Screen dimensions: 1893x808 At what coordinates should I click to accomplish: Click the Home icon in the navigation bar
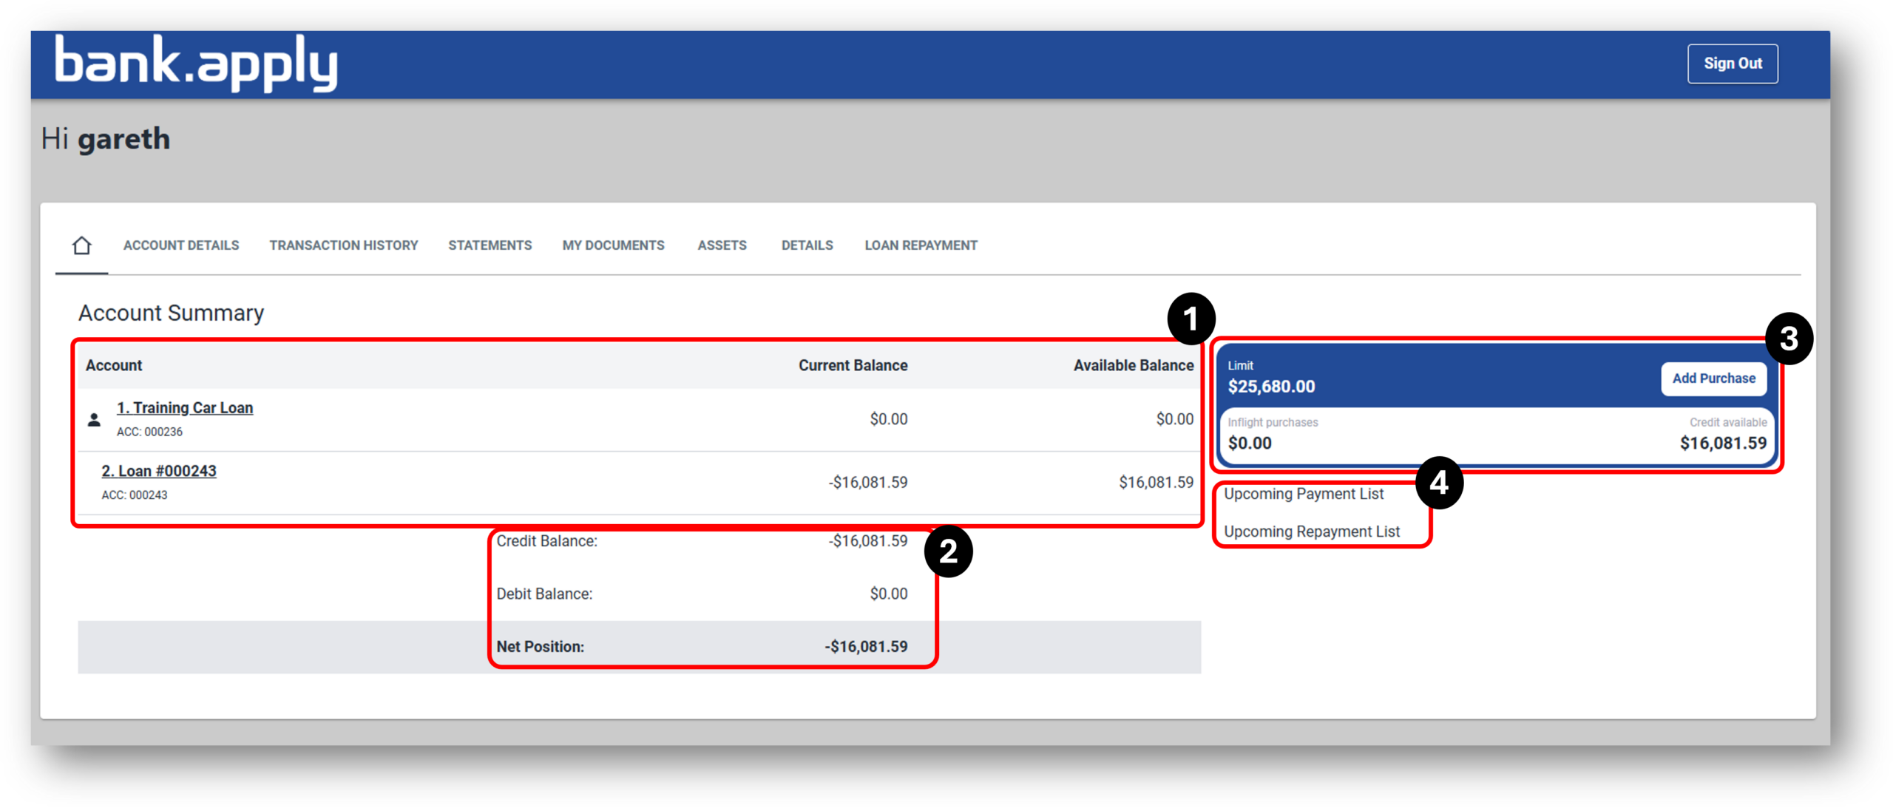tap(80, 245)
